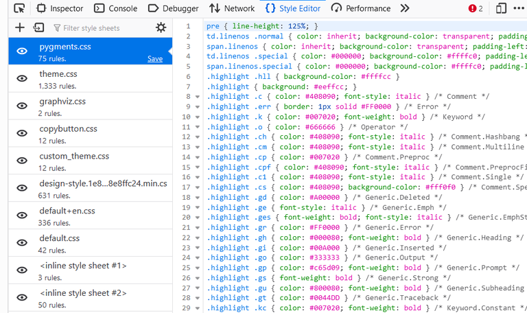
Task: Switch to the Console tab
Action: click(x=115, y=8)
